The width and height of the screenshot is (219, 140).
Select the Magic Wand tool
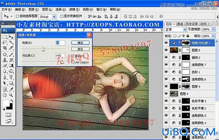(11, 42)
